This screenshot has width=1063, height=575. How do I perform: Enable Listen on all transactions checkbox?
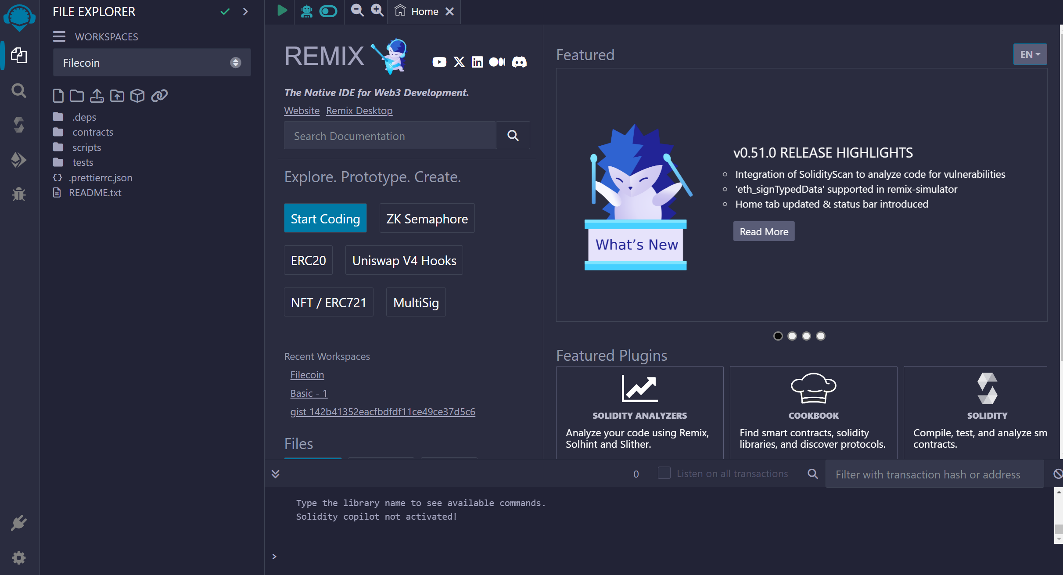click(664, 473)
